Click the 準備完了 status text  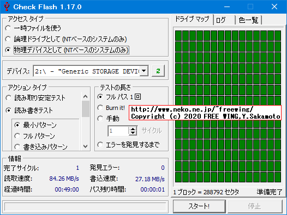click(x=269, y=192)
